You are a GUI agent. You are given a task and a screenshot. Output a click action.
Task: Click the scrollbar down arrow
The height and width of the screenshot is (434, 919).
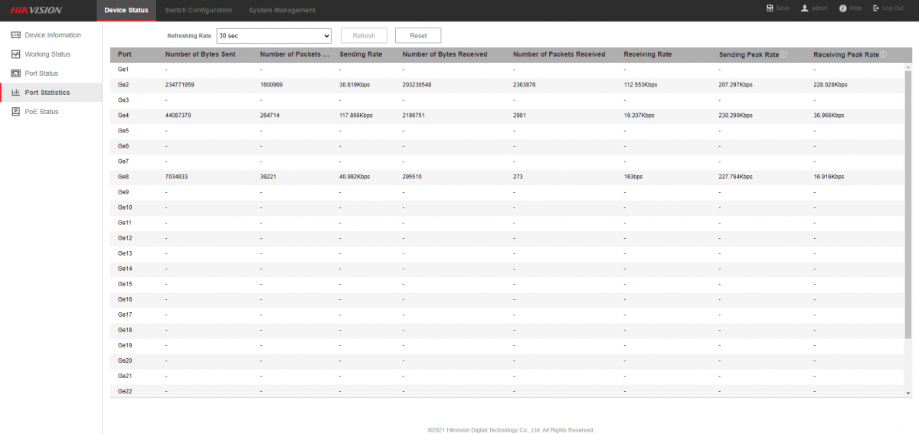click(908, 393)
